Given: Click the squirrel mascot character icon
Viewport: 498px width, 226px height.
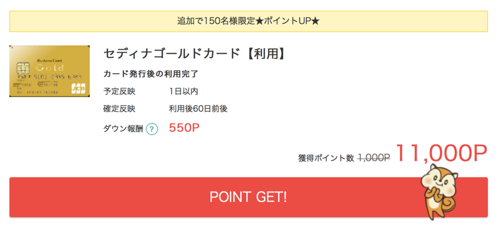Looking at the screenshot, I should point(440,191).
